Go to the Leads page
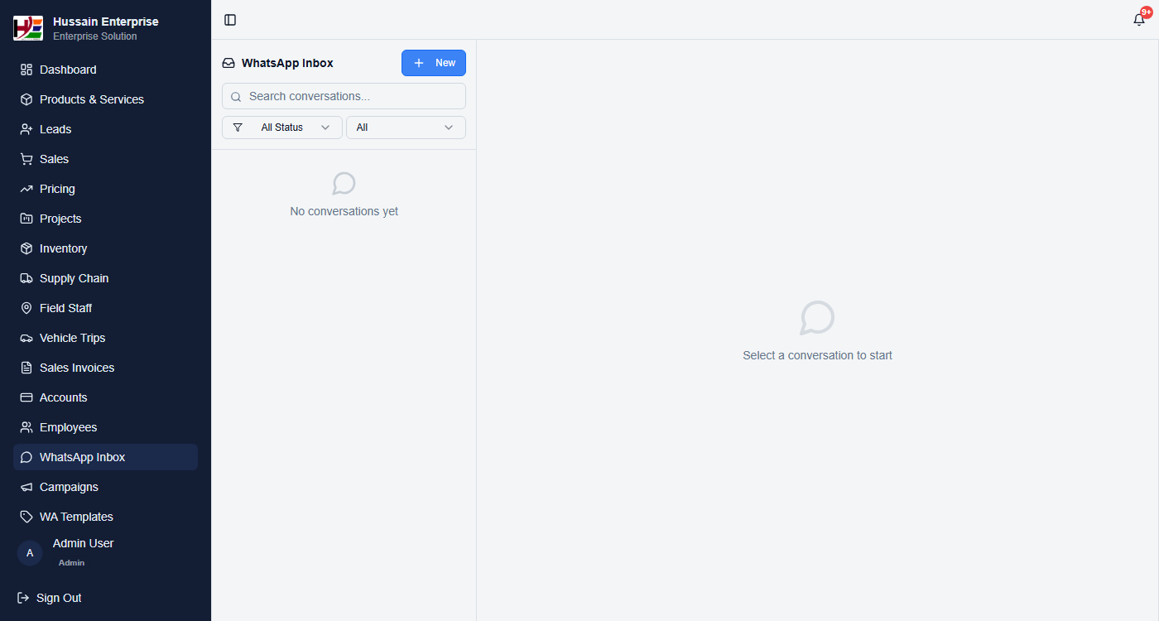The height and width of the screenshot is (621, 1159). pos(105,129)
